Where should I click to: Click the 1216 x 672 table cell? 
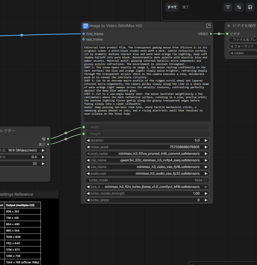coord(23,250)
